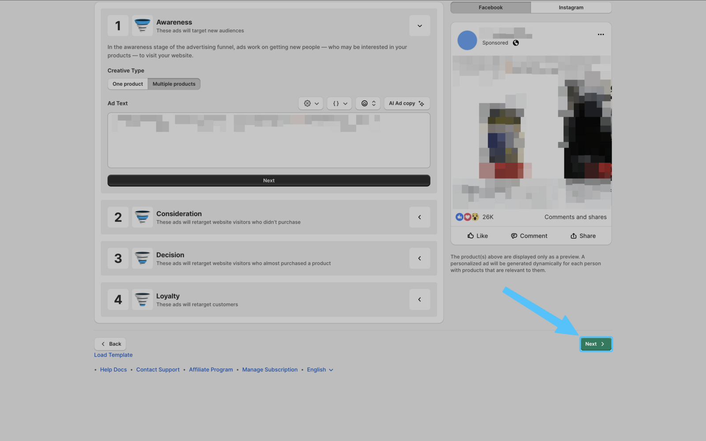Expand the Consideration section
Viewport: 706px width, 441px height.
(419, 217)
